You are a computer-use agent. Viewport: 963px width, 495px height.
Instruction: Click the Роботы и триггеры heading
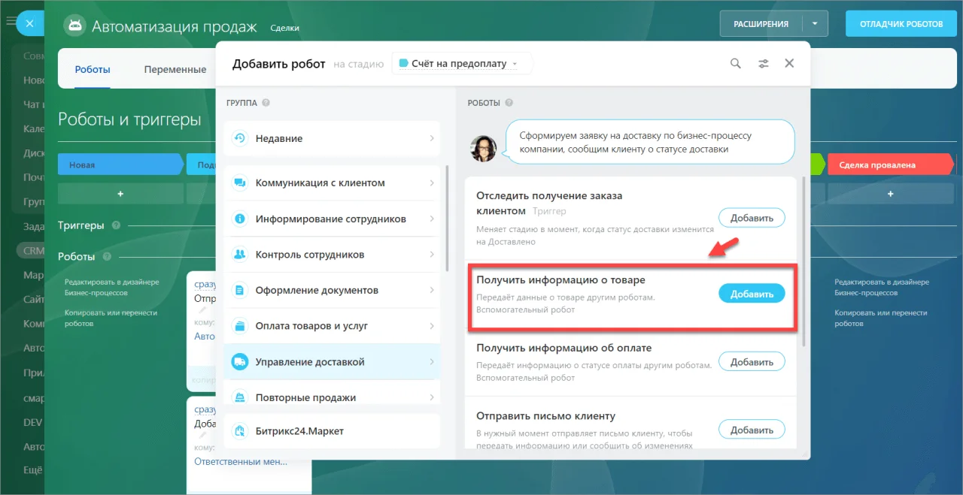(x=129, y=119)
